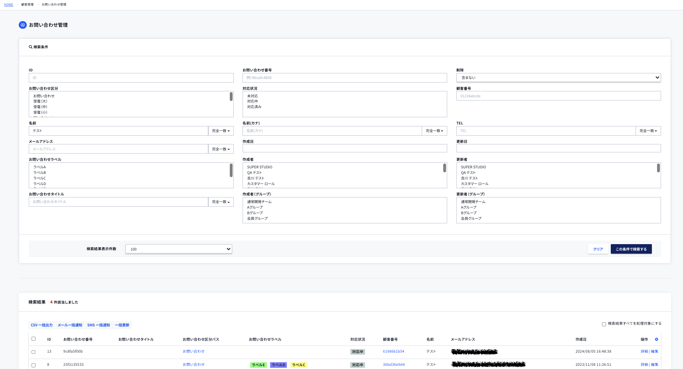The height and width of the screenshot is (369, 683).
Task: Open 完全一致 match dropdown next to TEL field
Action: pos(648,131)
